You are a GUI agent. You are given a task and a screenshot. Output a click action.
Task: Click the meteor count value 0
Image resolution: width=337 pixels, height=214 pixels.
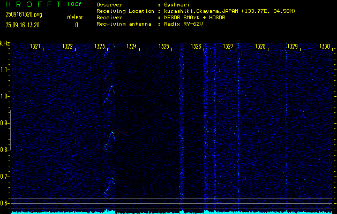pyautogui.click(x=77, y=25)
